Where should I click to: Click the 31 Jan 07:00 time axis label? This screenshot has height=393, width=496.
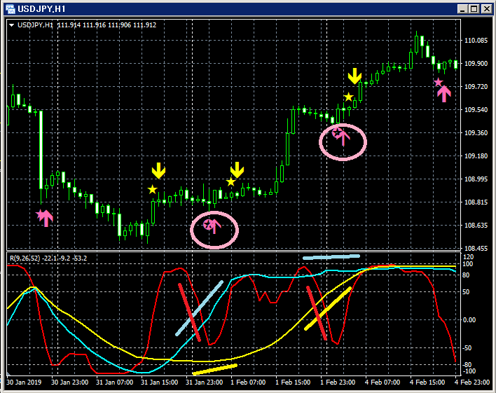pos(114,382)
